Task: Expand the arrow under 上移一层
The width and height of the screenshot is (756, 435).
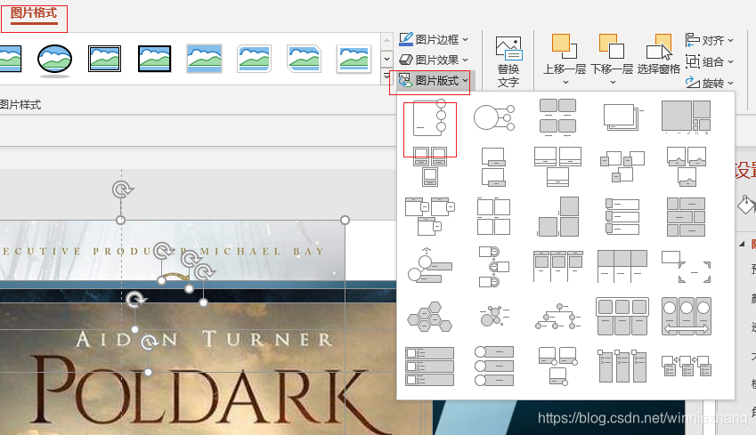Action: (565, 83)
